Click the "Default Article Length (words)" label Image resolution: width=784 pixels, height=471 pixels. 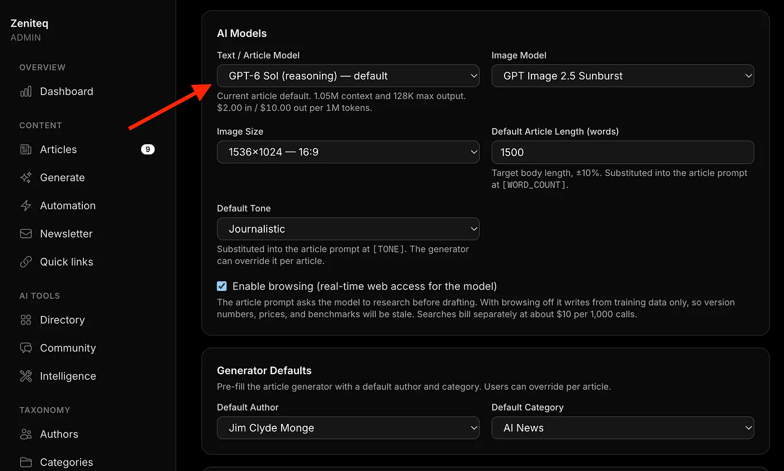(555, 132)
